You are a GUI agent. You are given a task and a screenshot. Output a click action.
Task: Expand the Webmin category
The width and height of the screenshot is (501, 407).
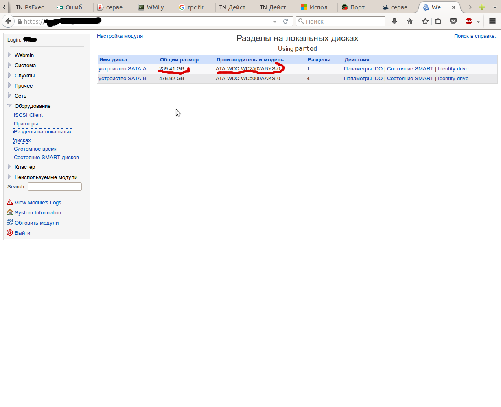click(x=24, y=55)
